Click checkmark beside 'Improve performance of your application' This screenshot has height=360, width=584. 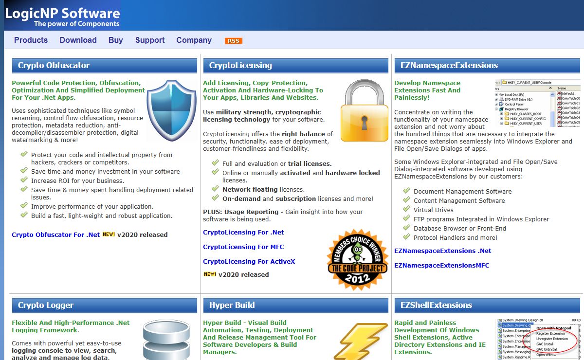tap(24, 205)
